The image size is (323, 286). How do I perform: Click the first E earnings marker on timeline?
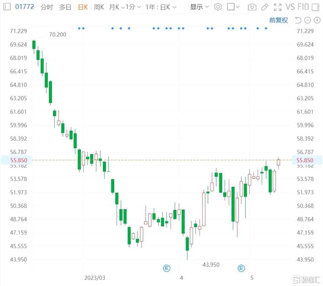(166, 268)
